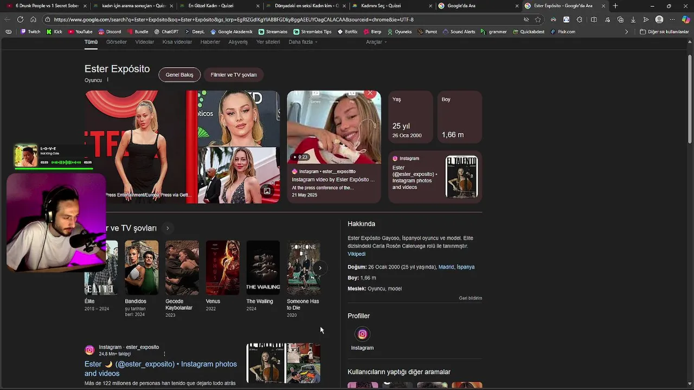Open the Discord bookmark
The width and height of the screenshot is (694, 390).
110,32
